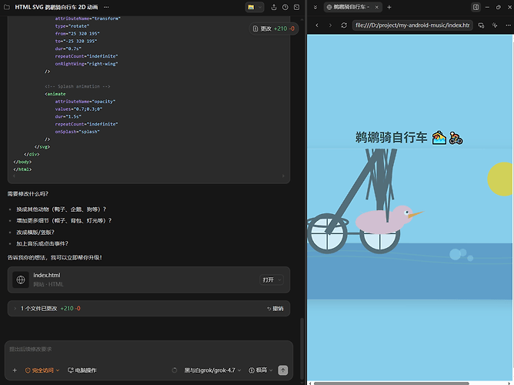Minimize the browser window
This screenshot has width=514, height=385.
(487, 7)
